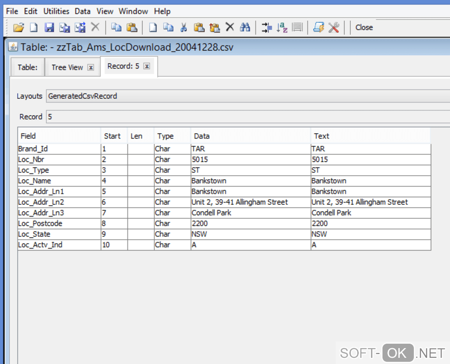
Task: Click the Condell Park Data cell
Action: point(251,213)
